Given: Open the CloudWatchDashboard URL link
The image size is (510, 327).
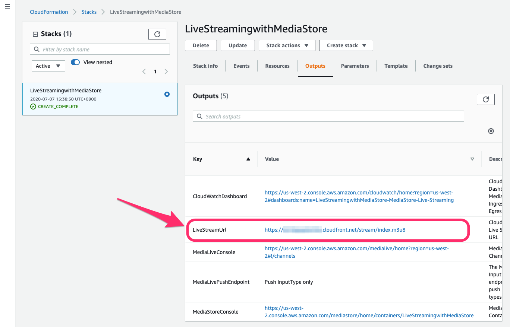Looking at the screenshot, I should pos(359,196).
